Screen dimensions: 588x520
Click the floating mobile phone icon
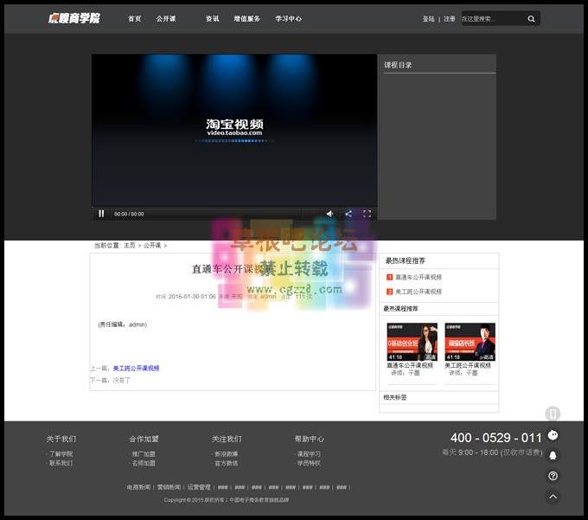coord(553,414)
